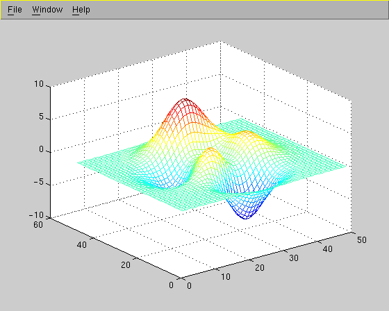Viewport: 389px width, 311px height.
Task: Click the red peak of the surface
Action: [185, 101]
